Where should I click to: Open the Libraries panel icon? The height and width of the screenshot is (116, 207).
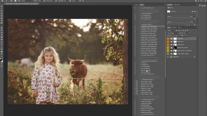[200, 6]
